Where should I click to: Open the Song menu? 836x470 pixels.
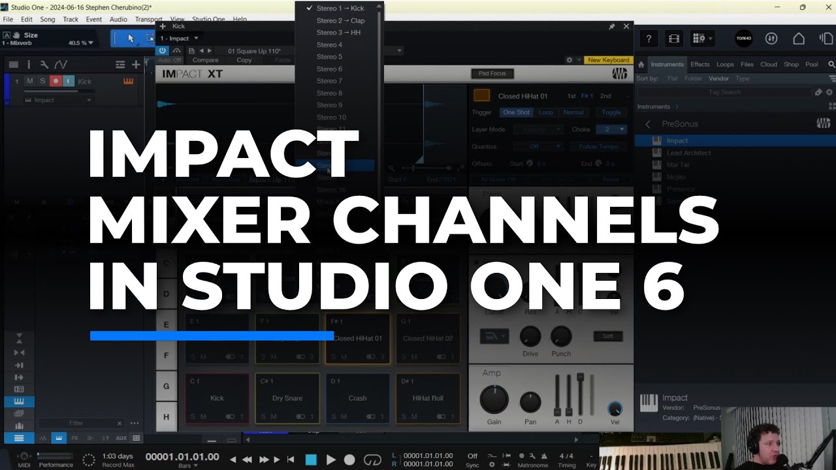[47, 20]
